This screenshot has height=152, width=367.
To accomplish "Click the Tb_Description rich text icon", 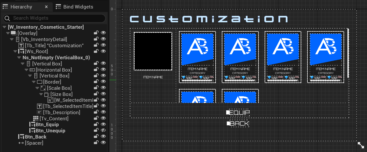I will [x=40, y=112].
